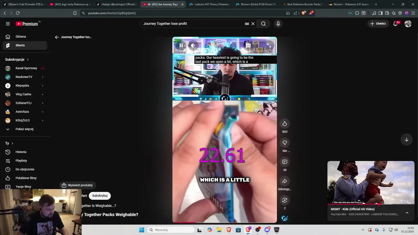Open Discord from the taskbar

(267, 230)
